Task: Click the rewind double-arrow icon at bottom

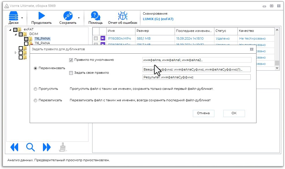Action: coord(14,147)
